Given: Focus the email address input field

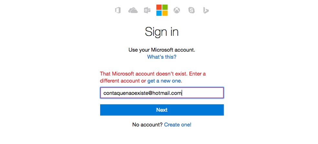Looking at the screenshot, I should pos(162,93).
